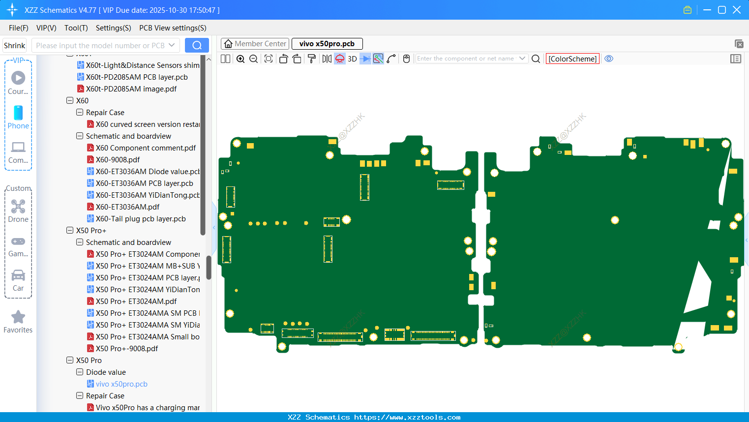The height and width of the screenshot is (422, 749).
Task: Open the component or net name dropdown
Action: click(522, 59)
